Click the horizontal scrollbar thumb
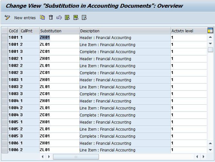 coord(76,157)
